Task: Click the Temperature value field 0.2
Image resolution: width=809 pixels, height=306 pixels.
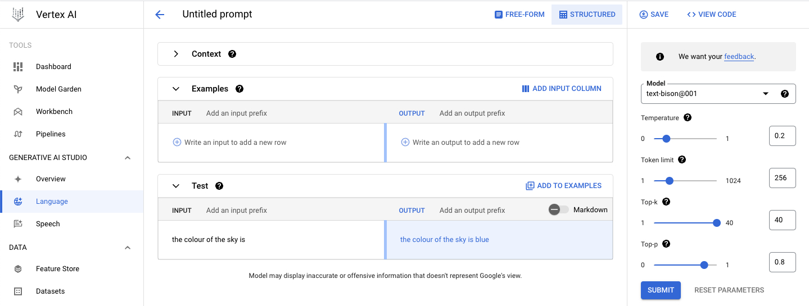Action: [782, 136]
